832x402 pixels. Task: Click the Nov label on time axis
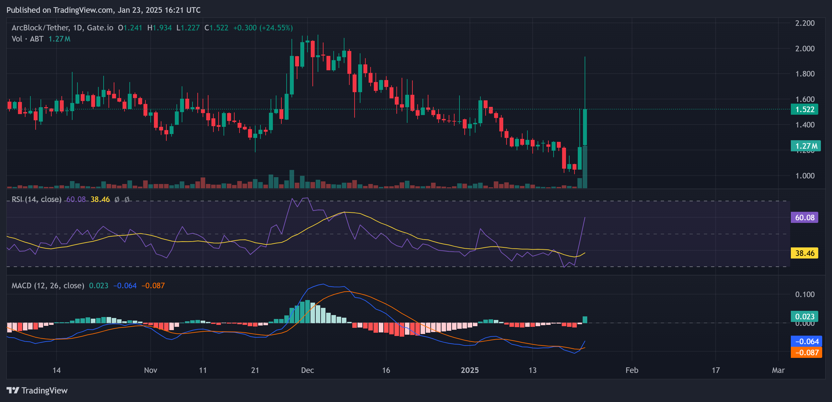[x=150, y=370]
